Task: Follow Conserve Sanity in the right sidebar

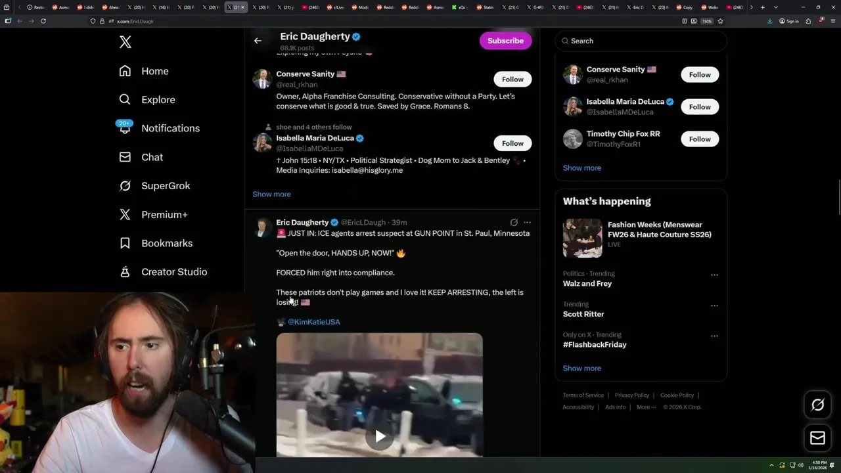Action: 700,75
